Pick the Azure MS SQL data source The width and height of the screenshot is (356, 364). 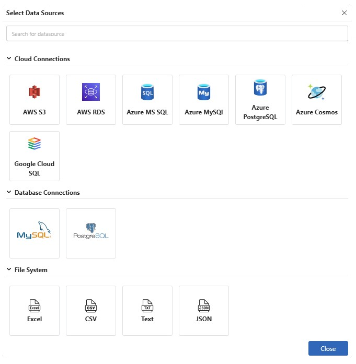pos(147,100)
